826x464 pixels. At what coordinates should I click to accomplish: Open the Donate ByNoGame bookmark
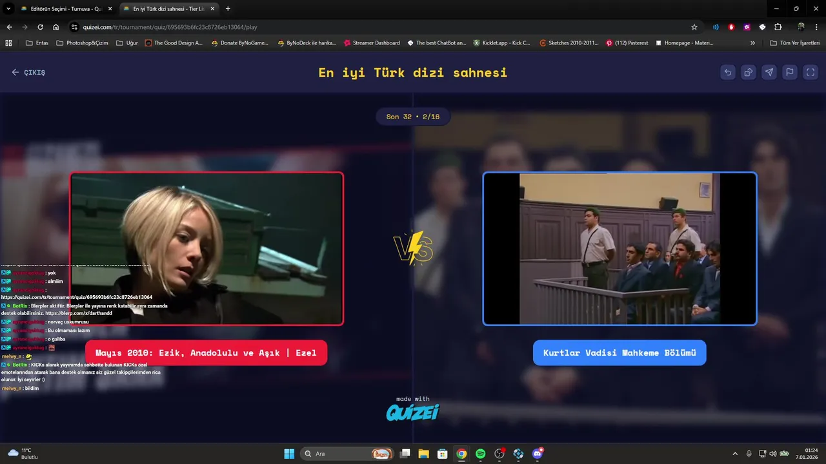pyautogui.click(x=240, y=43)
